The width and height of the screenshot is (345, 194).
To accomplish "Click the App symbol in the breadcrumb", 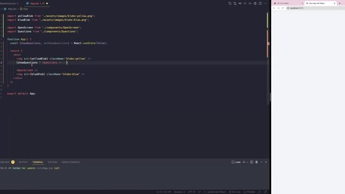I will (24, 9).
